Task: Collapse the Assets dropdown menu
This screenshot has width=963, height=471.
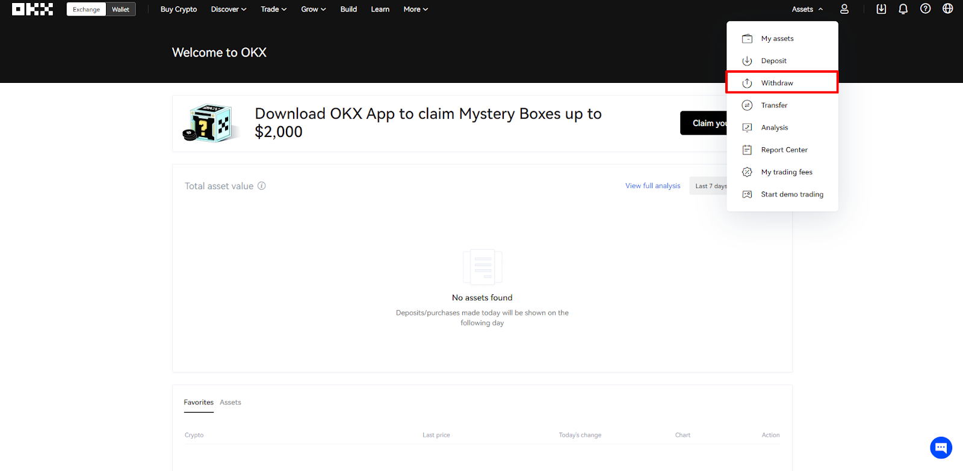Action: click(807, 9)
